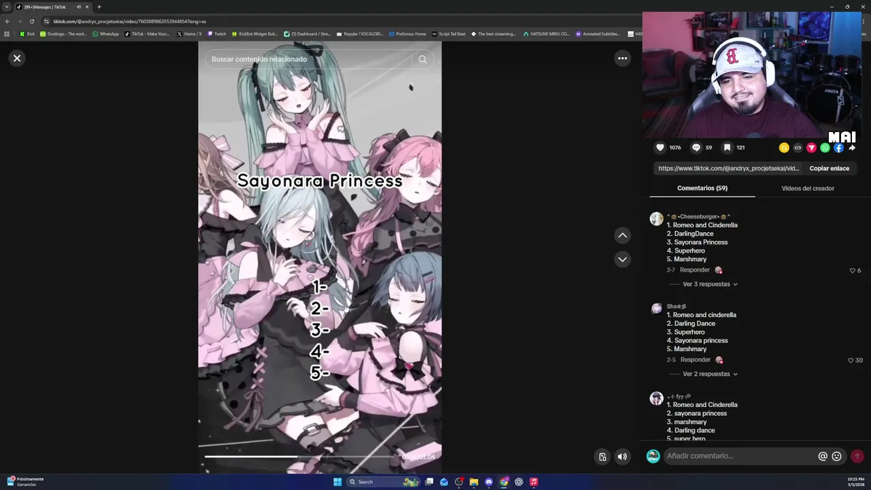This screenshot has width=871, height=490.
Task: Open the browser apps grid icon
Action: point(7,34)
